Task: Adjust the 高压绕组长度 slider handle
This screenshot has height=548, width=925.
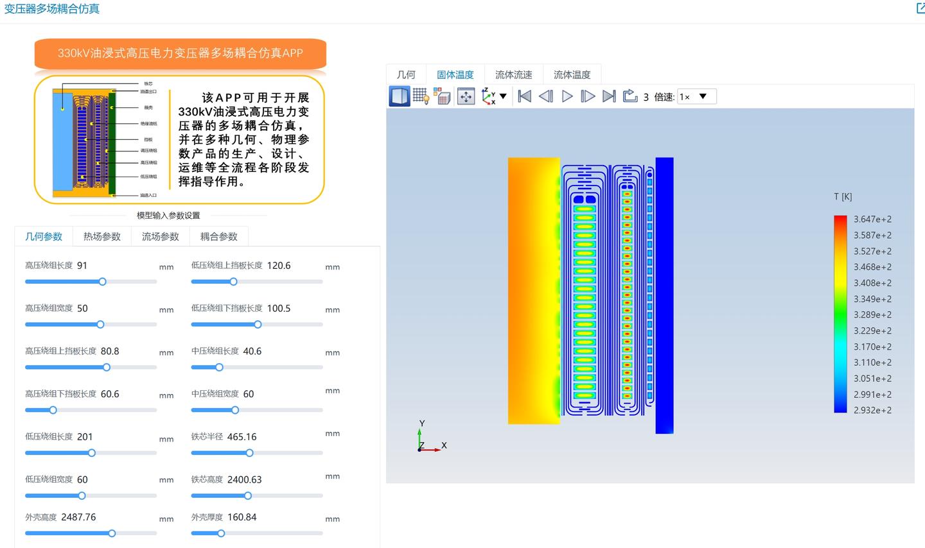Action: [x=102, y=282]
